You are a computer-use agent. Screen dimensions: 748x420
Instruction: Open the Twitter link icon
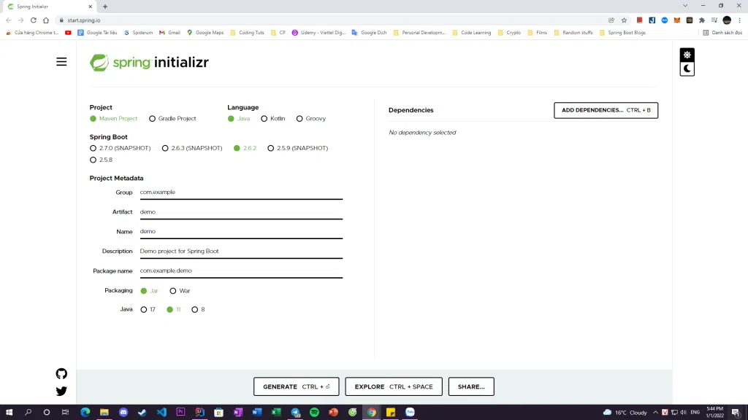61,391
